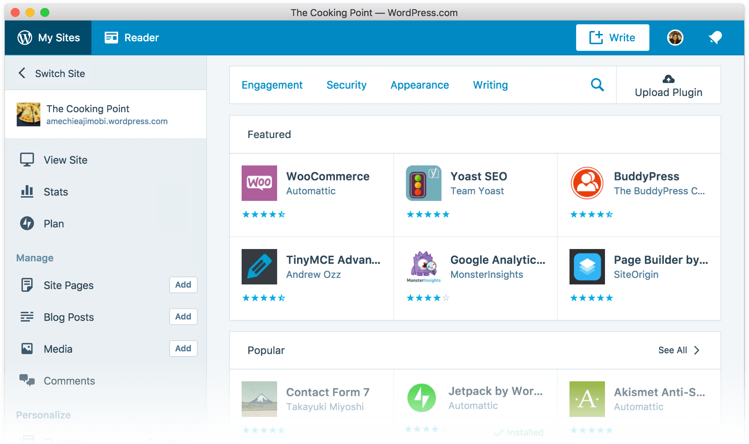Select the Appearance category tab
Image resolution: width=749 pixels, height=444 pixels.
pos(419,85)
